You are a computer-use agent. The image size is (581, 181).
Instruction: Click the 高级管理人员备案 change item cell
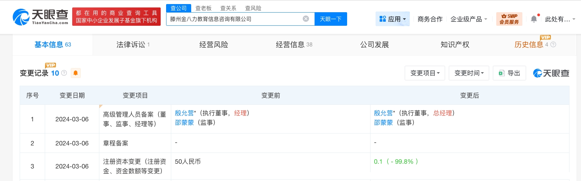(135, 119)
